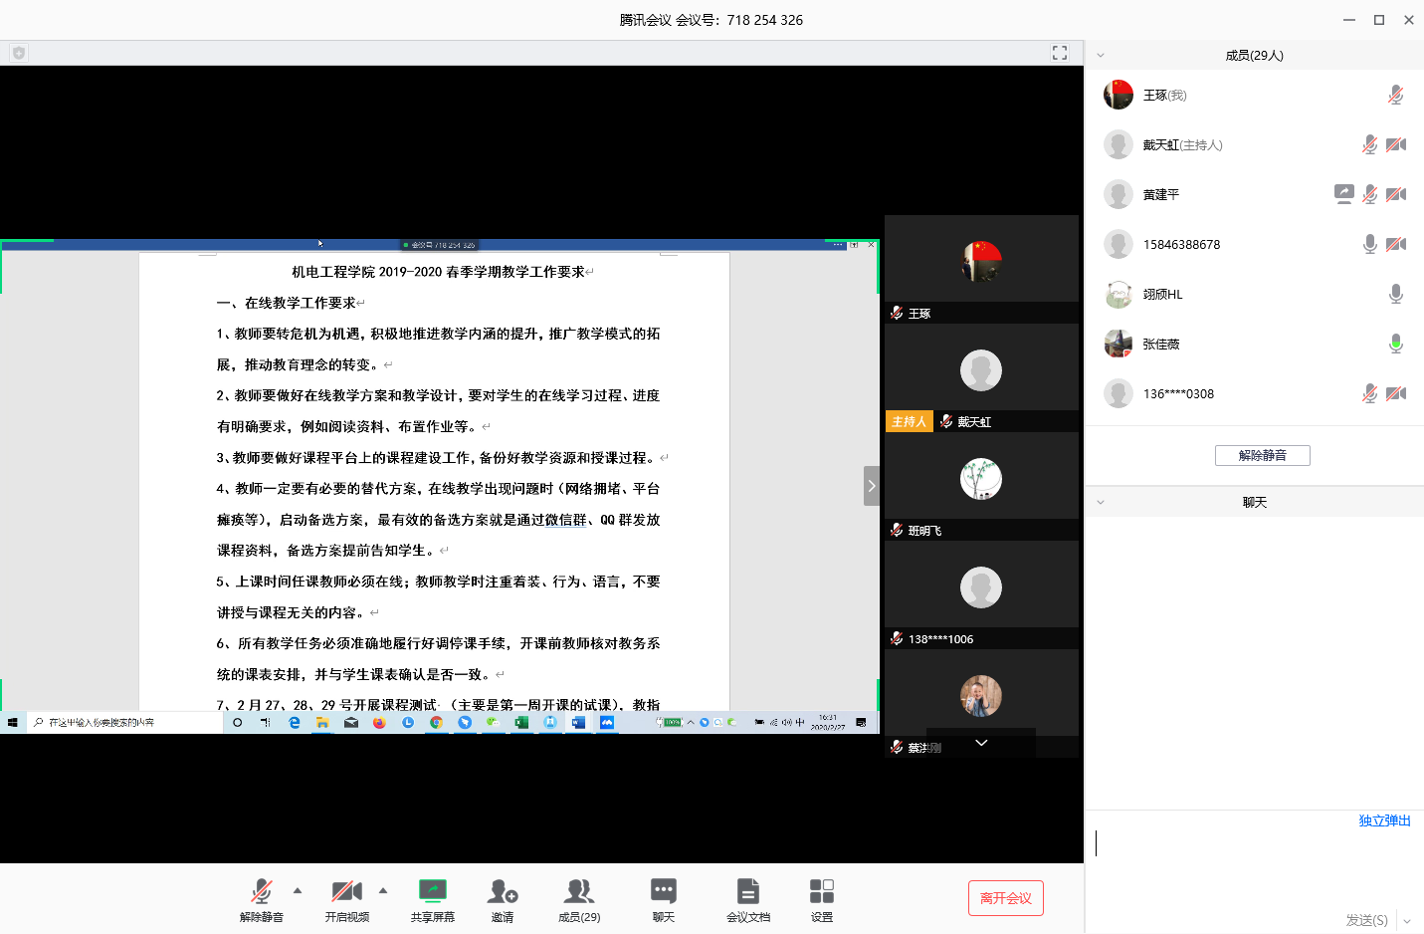Open Meeting Documents (会议文档)
This screenshot has height=934, width=1424.
pos(748,891)
